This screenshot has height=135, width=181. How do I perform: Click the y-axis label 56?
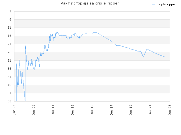pyautogui.click(x=9, y=101)
